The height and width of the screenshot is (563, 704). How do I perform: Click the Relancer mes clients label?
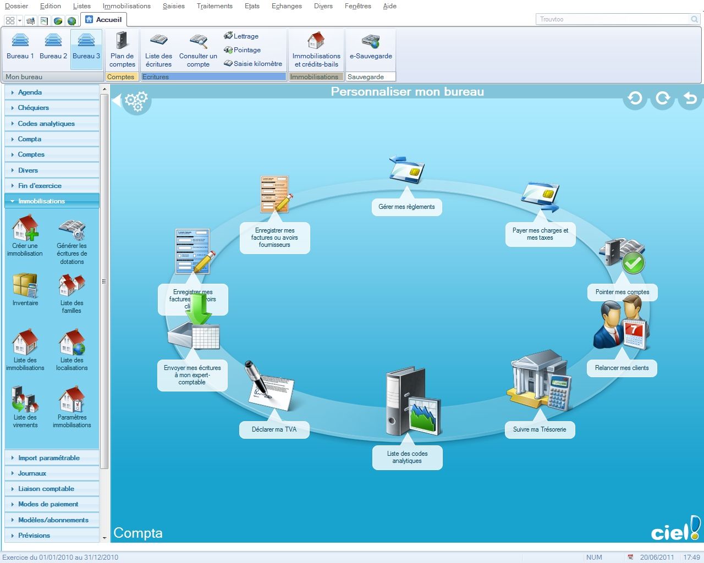coord(621,368)
